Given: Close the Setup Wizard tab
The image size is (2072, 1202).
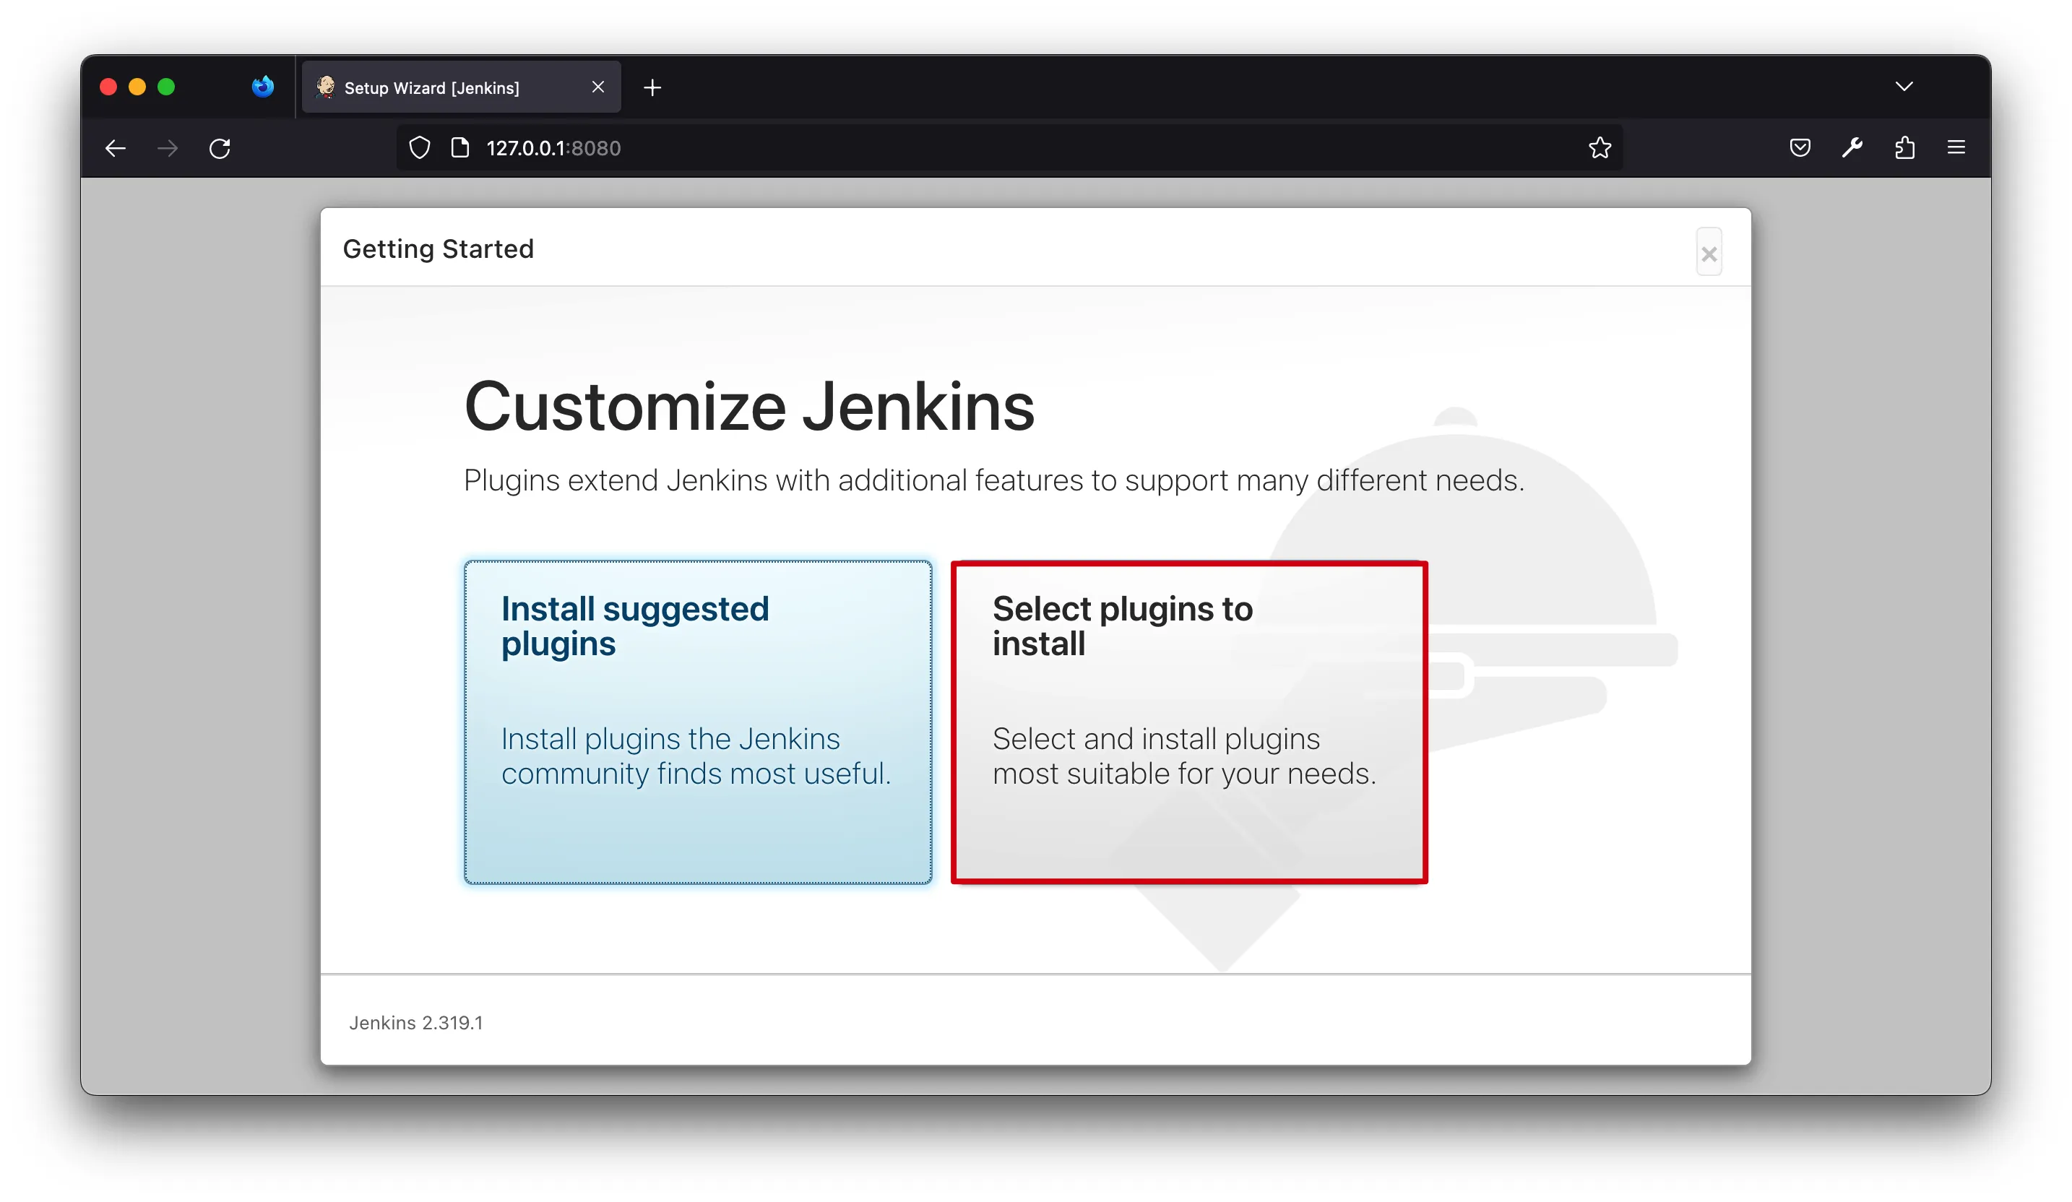Looking at the screenshot, I should click(597, 87).
